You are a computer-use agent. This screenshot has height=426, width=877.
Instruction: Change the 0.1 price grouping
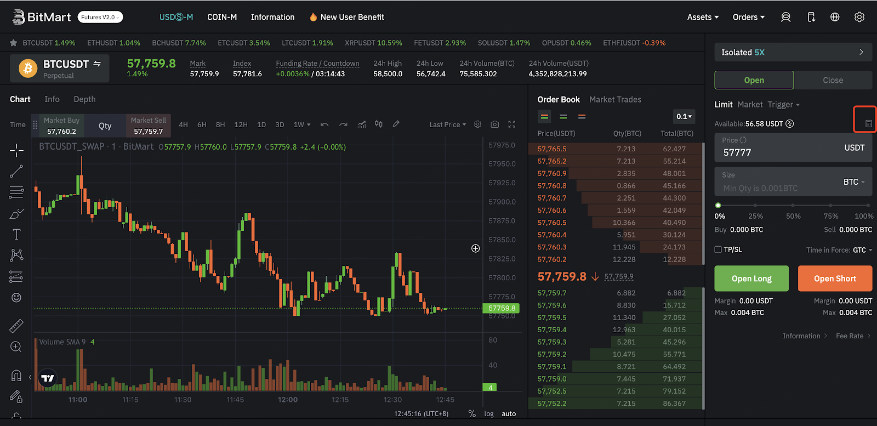[684, 116]
